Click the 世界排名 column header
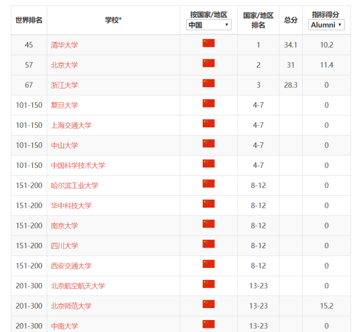 pos(29,20)
